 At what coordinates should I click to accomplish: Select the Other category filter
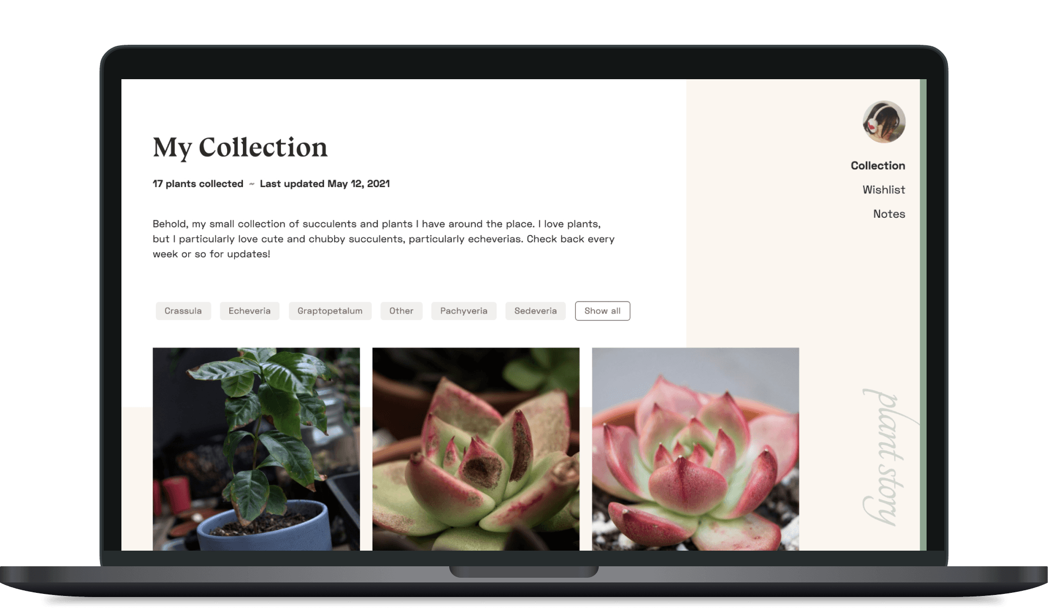click(401, 311)
